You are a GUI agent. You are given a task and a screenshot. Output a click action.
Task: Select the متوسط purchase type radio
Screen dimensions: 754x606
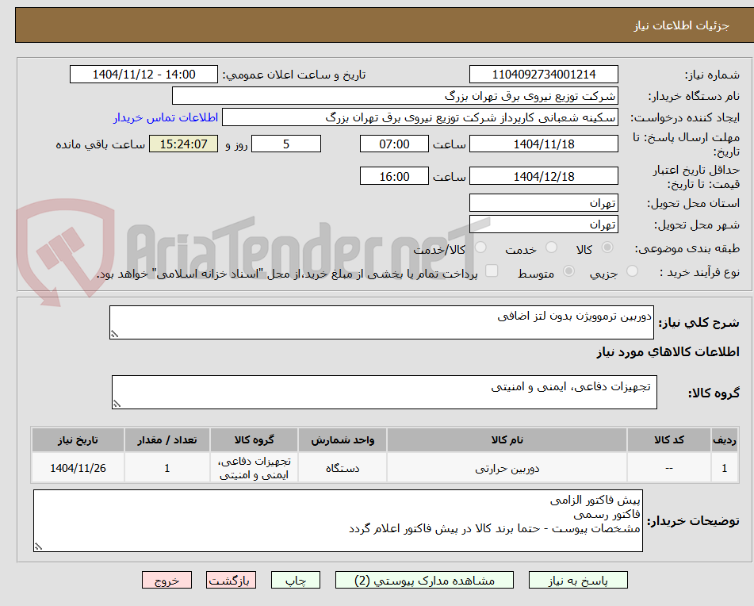pyautogui.click(x=568, y=270)
